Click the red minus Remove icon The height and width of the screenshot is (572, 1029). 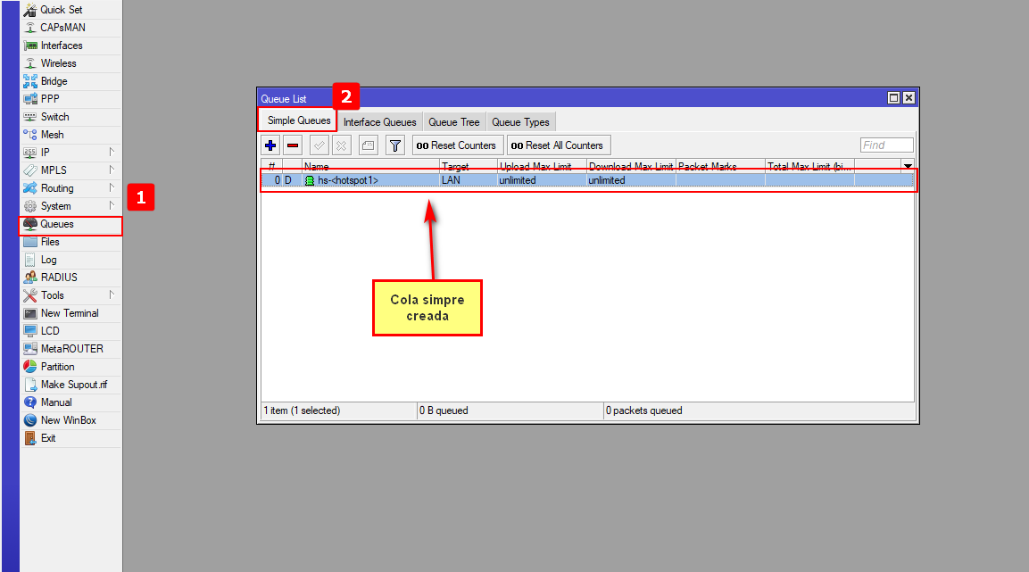point(293,145)
